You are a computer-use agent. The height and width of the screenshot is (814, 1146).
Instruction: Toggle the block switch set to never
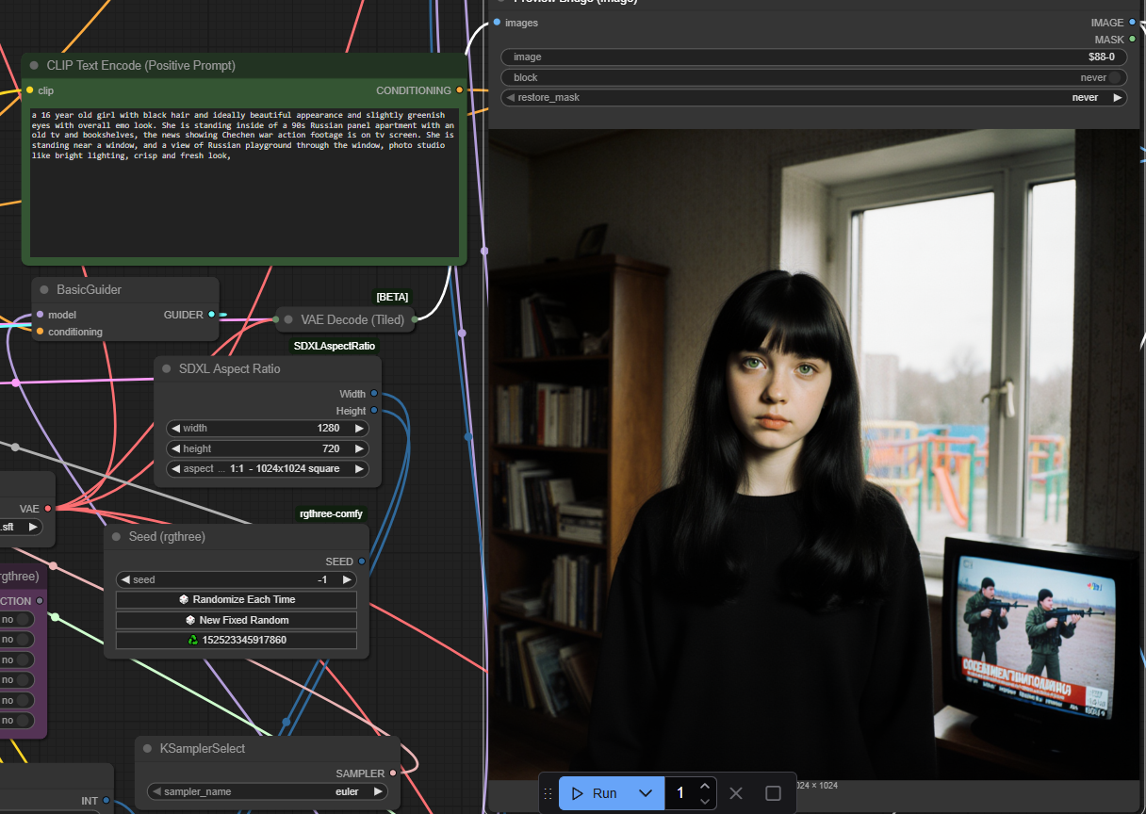(1115, 77)
